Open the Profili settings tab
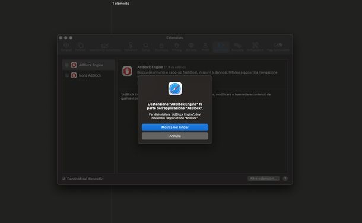 [x=205, y=47]
